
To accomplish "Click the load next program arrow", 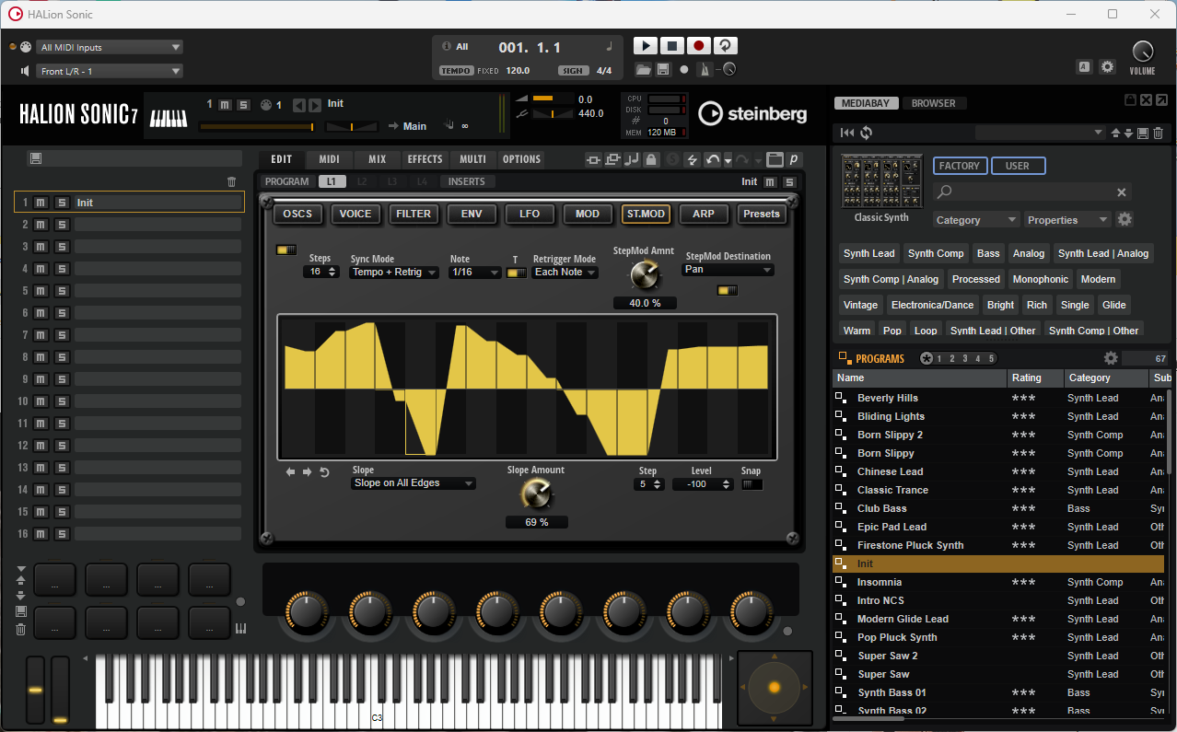I will [x=315, y=105].
